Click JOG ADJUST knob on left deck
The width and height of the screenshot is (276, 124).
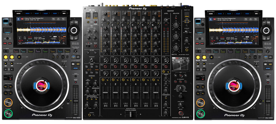[64, 64]
